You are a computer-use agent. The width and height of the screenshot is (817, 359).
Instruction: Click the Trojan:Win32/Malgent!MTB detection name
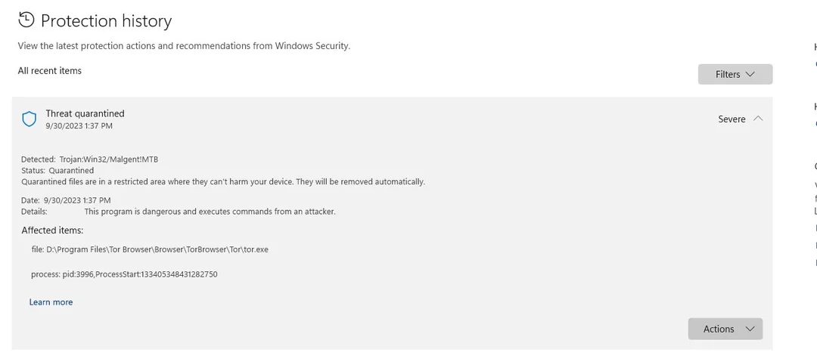pos(109,159)
